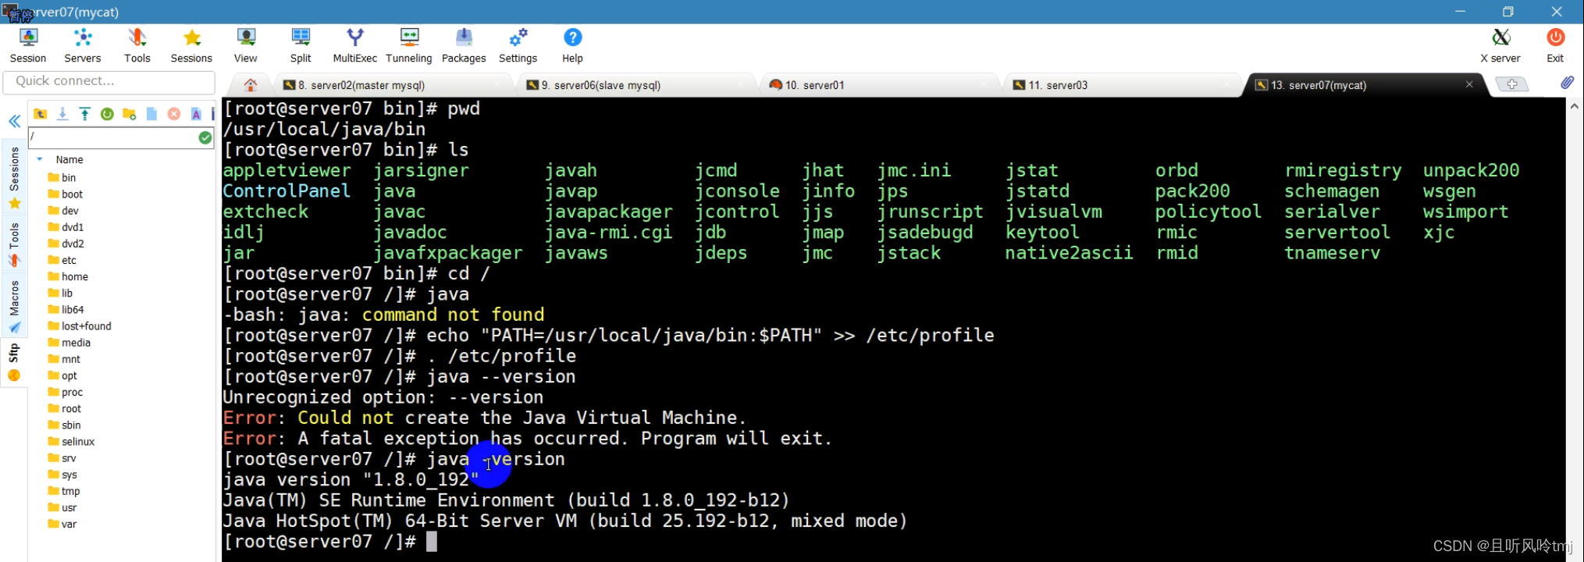The width and height of the screenshot is (1584, 562).
Task: Click the SFTP rename 'A' file icon
Action: (x=196, y=114)
